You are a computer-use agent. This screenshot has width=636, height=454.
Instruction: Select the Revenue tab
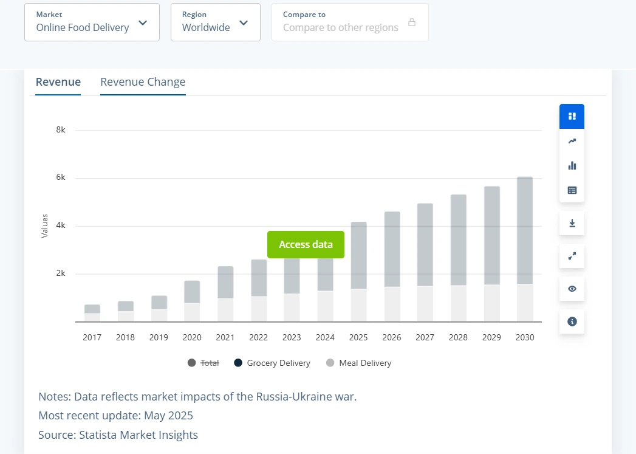click(x=58, y=82)
